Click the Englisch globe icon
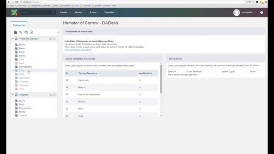The width and height of the screenshot is (274, 154). [16, 95]
